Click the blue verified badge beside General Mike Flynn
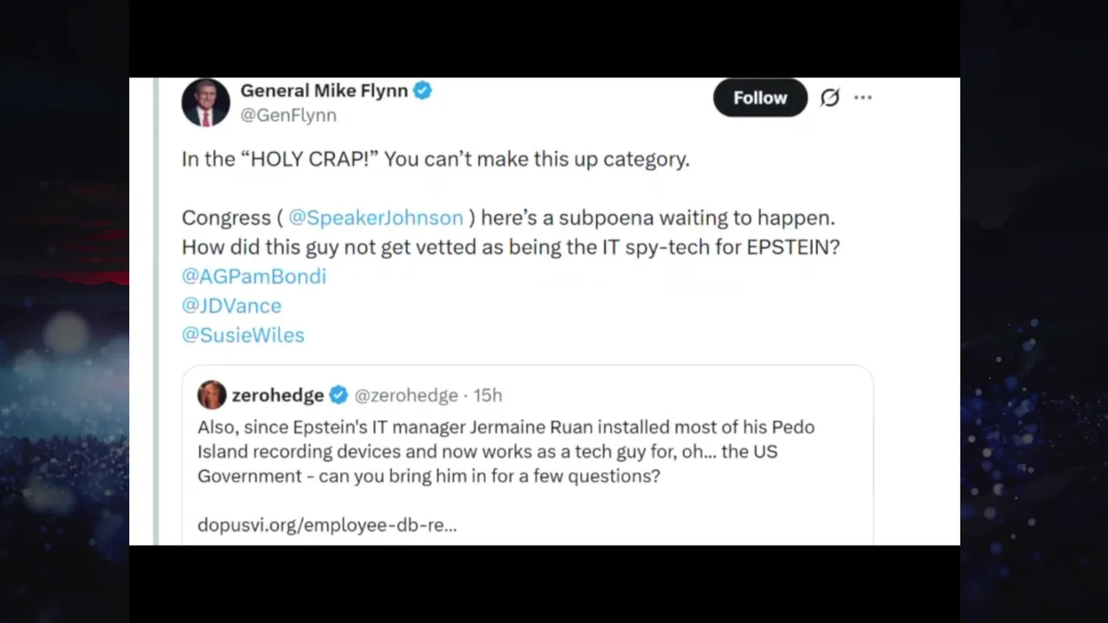 tap(422, 91)
